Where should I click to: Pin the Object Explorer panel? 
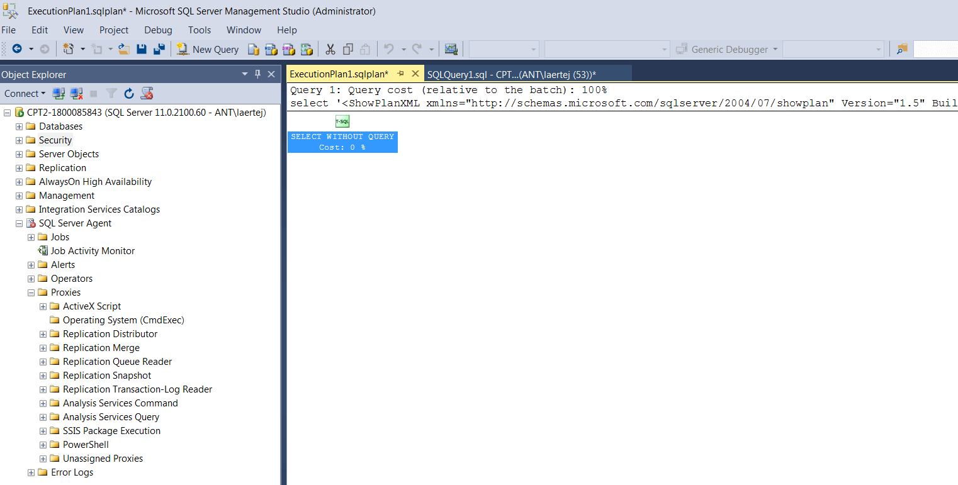point(257,74)
